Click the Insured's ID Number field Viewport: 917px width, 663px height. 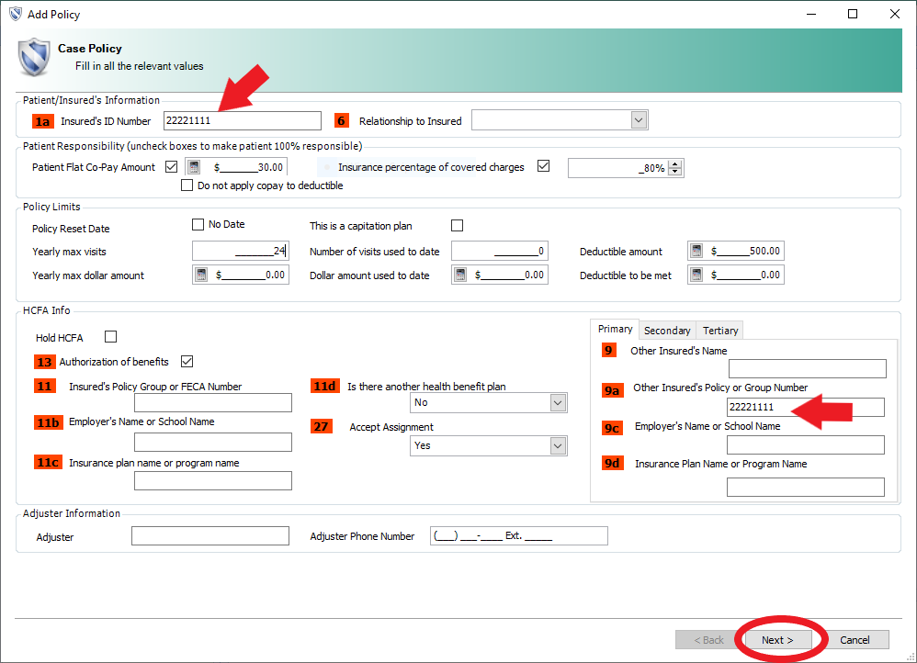point(242,120)
